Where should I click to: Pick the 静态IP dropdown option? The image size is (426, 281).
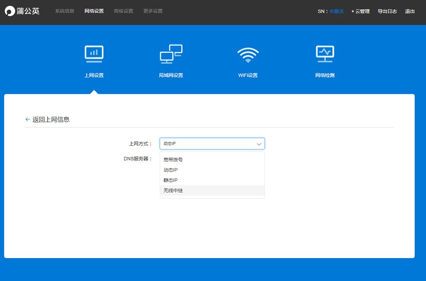(x=170, y=180)
